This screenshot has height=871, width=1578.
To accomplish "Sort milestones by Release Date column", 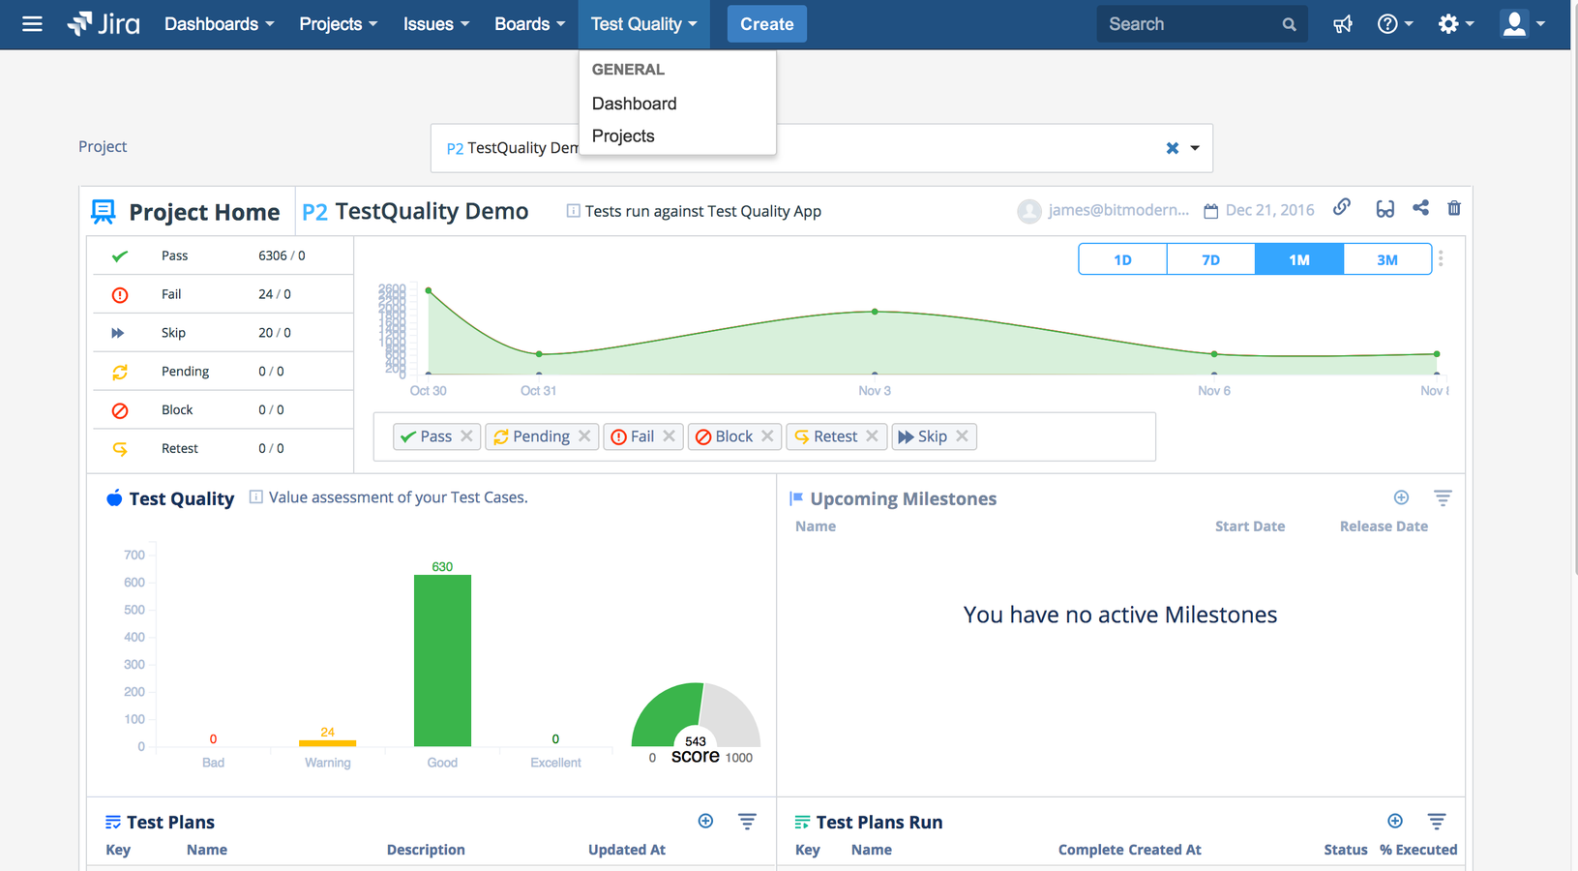I will point(1384,526).
